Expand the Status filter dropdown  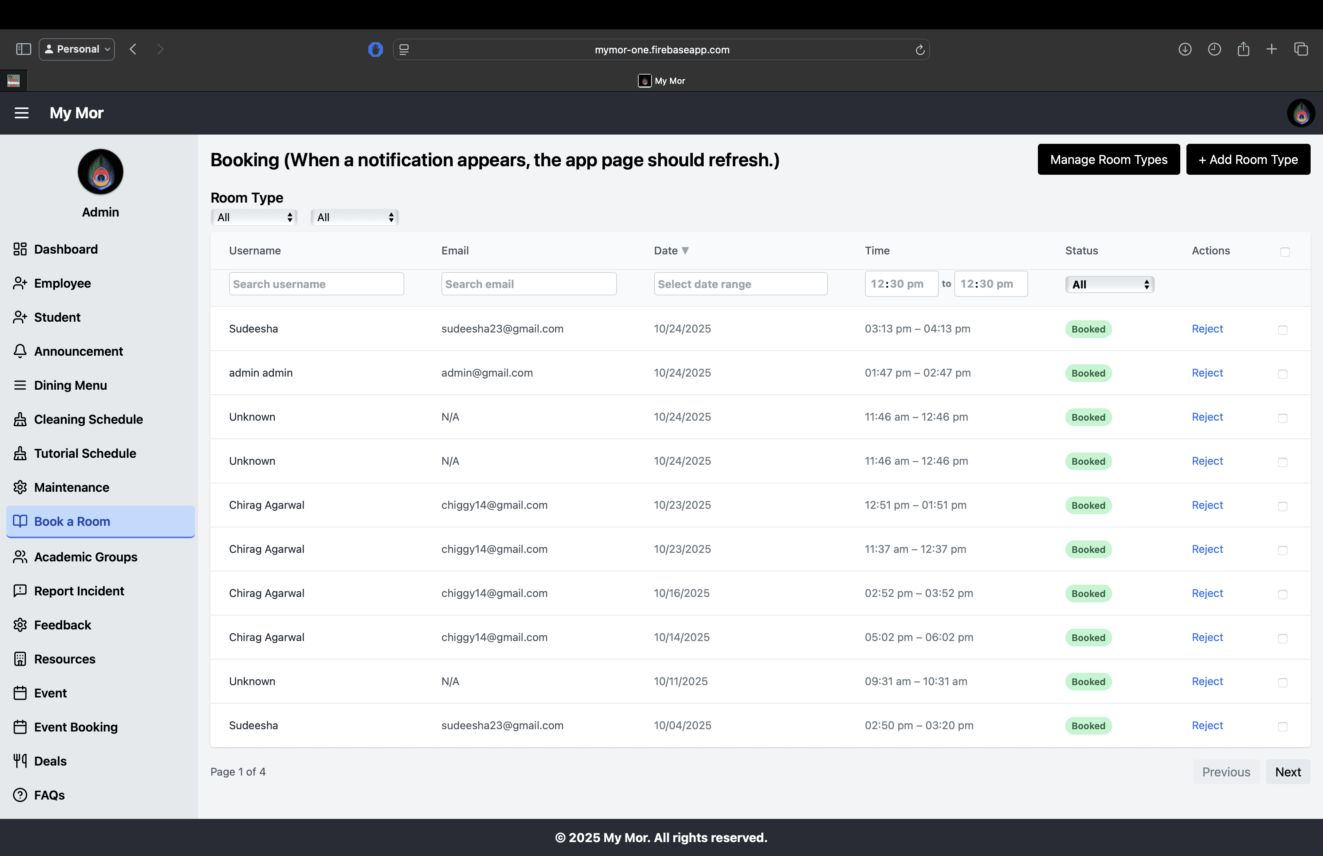1109,285
